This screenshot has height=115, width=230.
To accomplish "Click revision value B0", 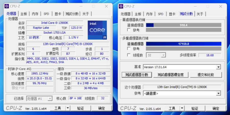I will [102, 54].
